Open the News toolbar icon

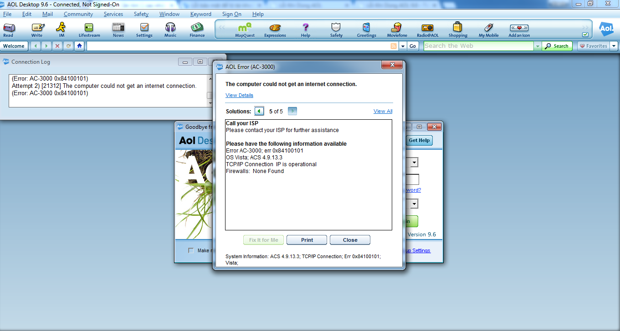click(x=118, y=30)
